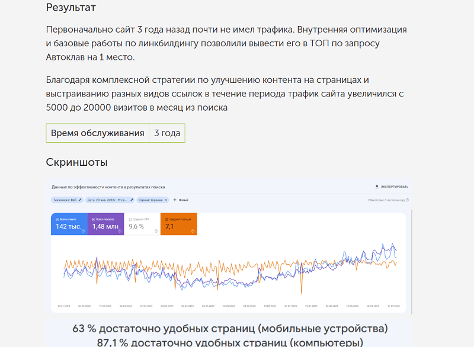474x347 pixels.
Task: Open the 'Страна: Украина' filter chip
Action: (153, 200)
